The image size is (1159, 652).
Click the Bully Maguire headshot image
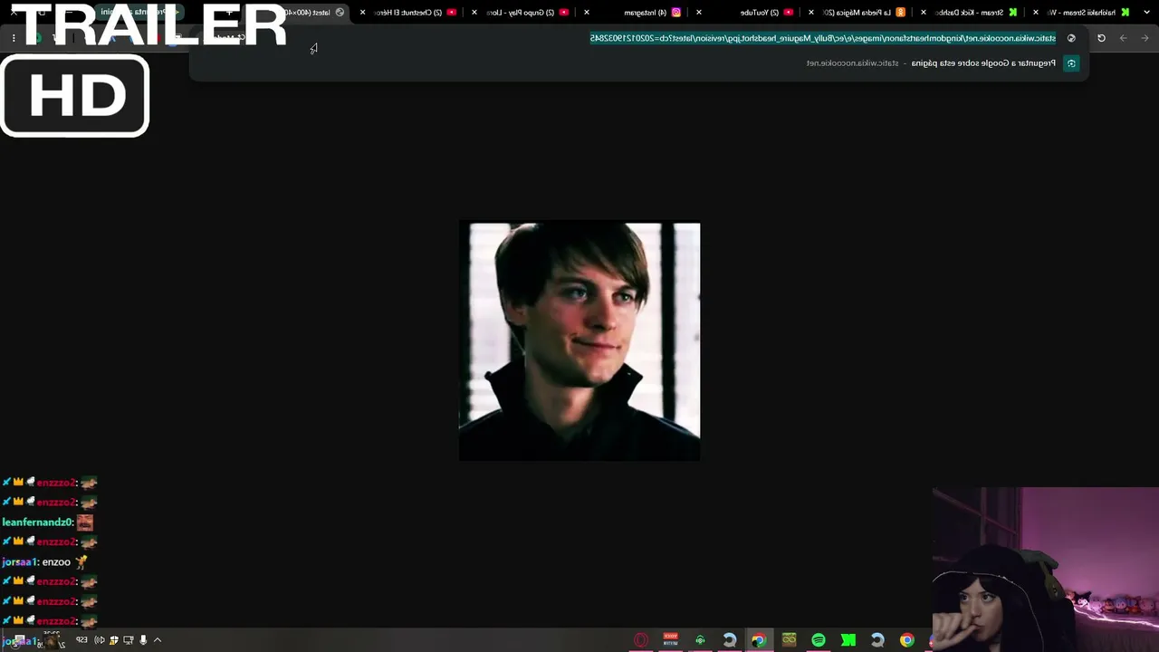point(579,341)
